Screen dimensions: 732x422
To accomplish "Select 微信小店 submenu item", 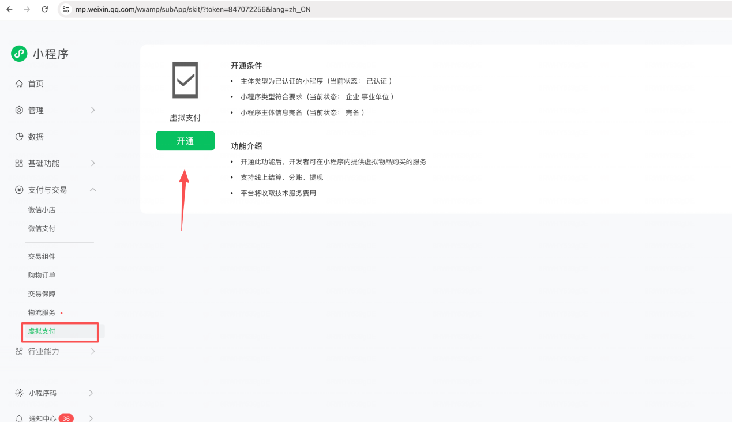I will click(x=42, y=210).
